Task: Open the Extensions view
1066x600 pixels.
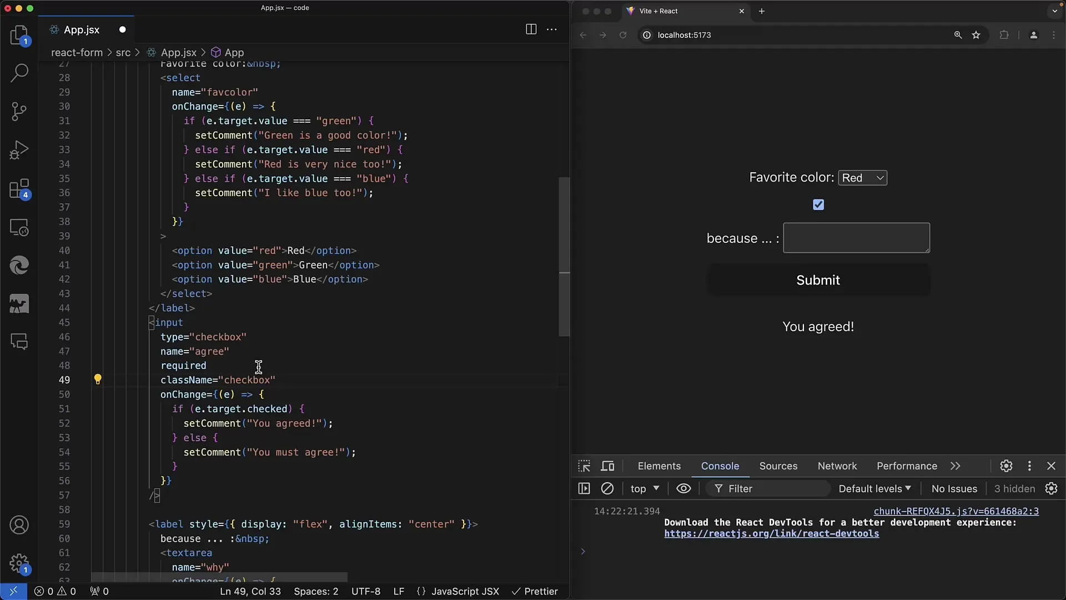Action: [19, 189]
